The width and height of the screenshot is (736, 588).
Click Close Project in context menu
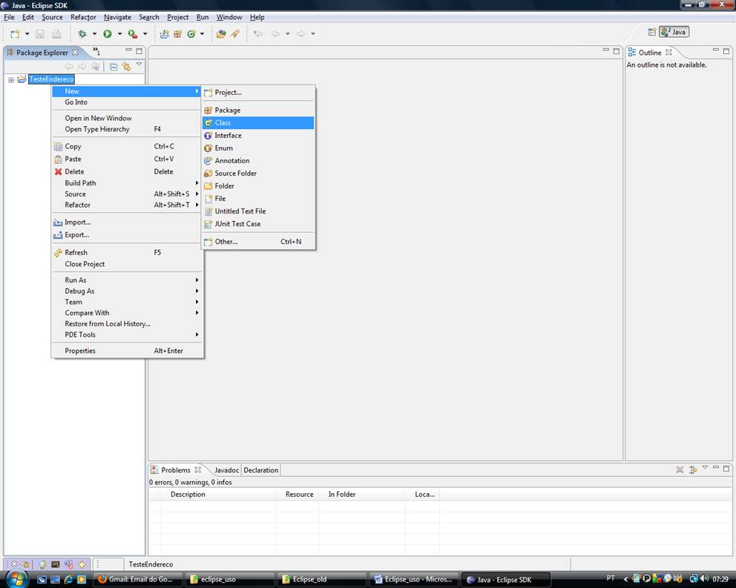[x=127, y=264]
